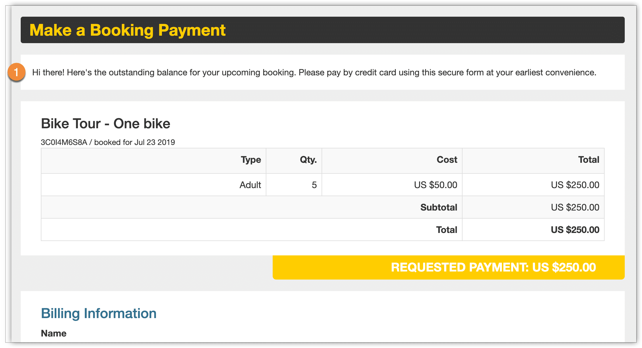Click the Qty. column header

tap(308, 160)
